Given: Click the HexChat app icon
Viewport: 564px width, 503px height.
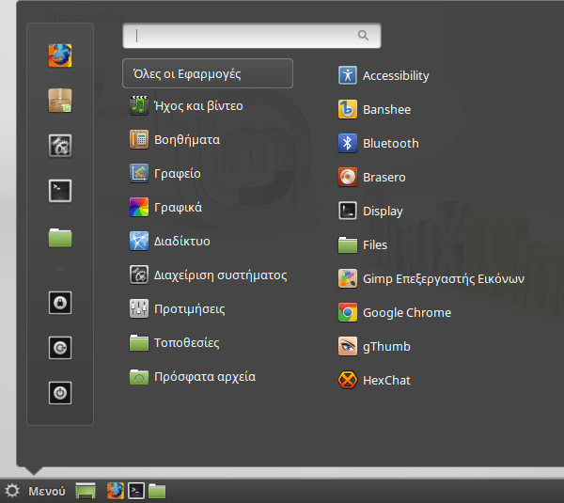Looking at the screenshot, I should click(348, 380).
